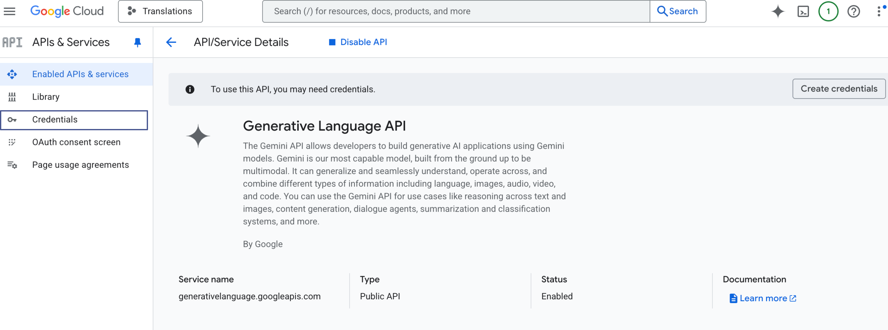
Task: Click the Google Cloud logo
Action: tap(67, 11)
